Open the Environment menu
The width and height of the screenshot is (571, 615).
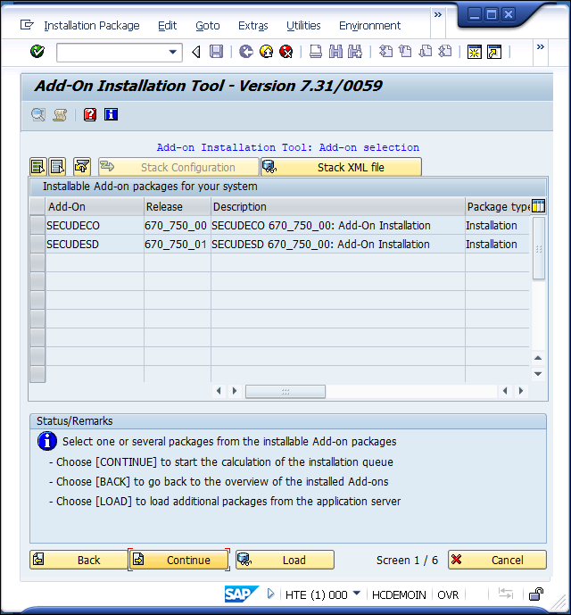tap(370, 26)
